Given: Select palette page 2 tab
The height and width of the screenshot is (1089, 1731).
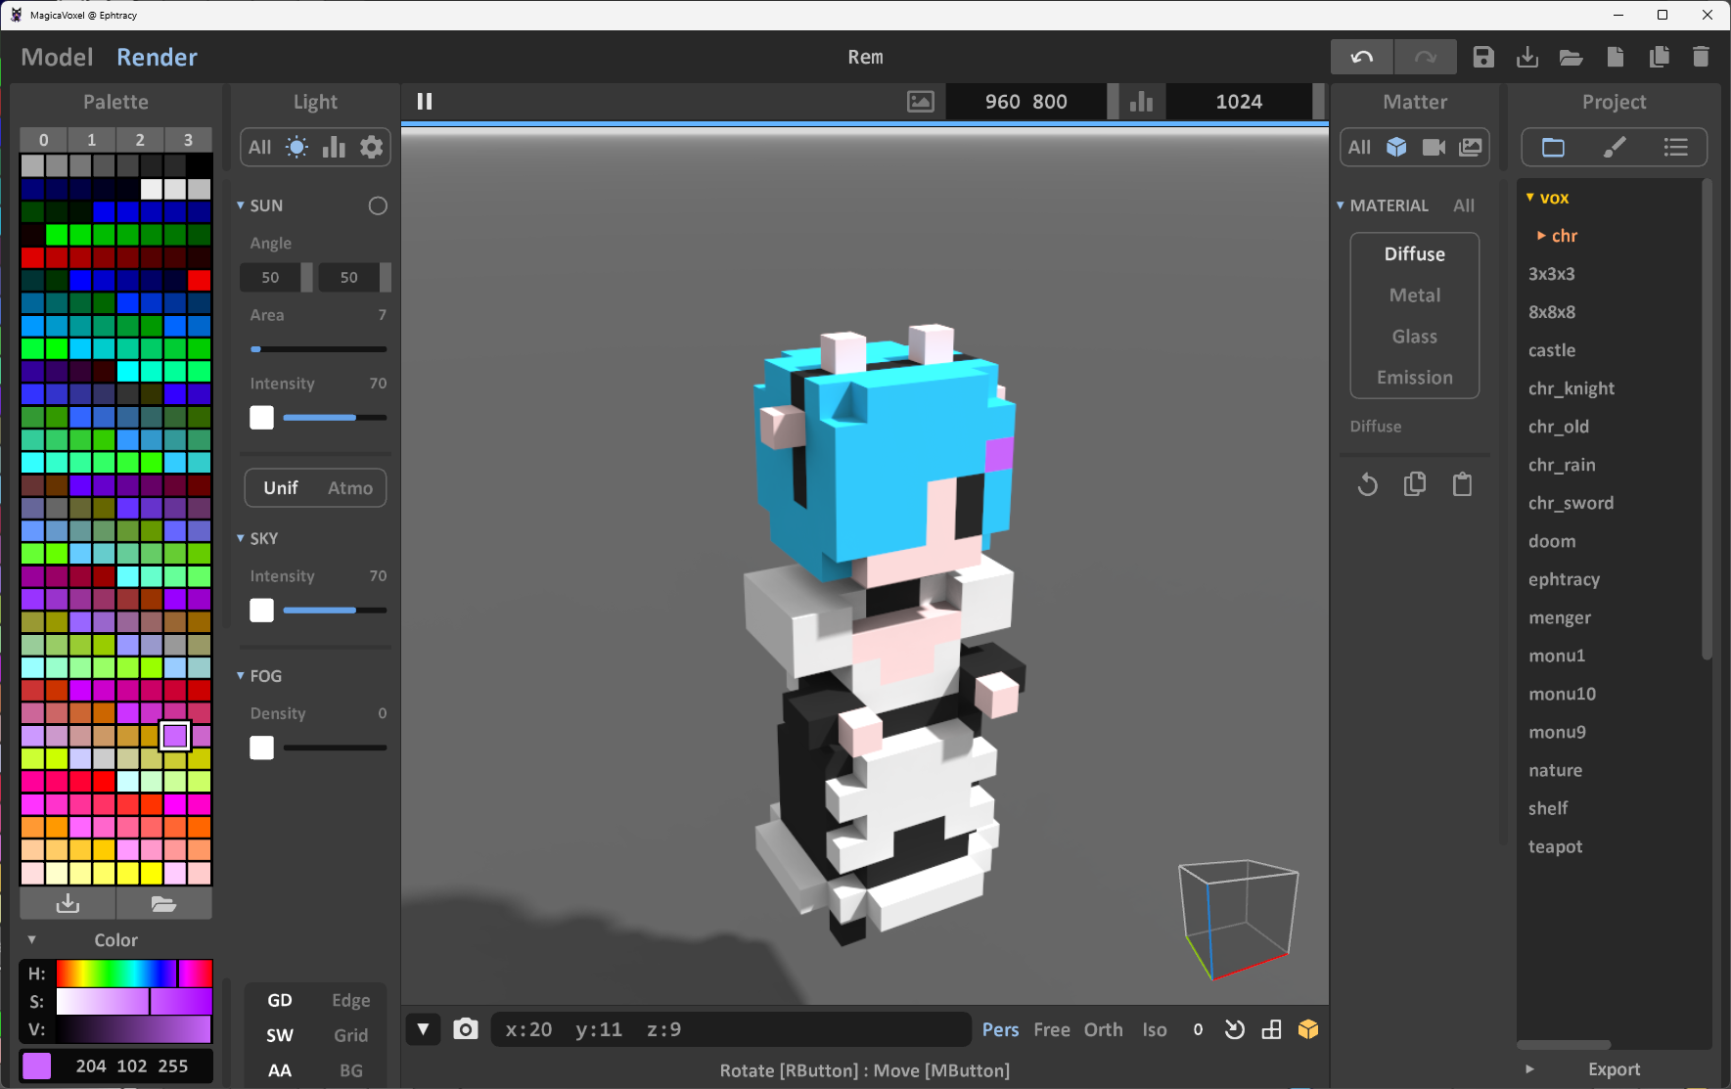Looking at the screenshot, I should point(140,140).
